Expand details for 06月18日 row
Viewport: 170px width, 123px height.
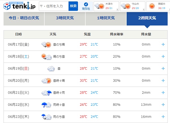coord(163,57)
